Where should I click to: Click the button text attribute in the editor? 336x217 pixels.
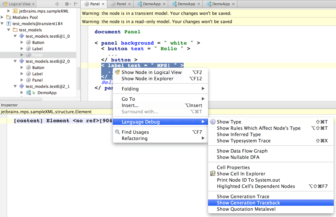pyautogui.click(x=137, y=49)
